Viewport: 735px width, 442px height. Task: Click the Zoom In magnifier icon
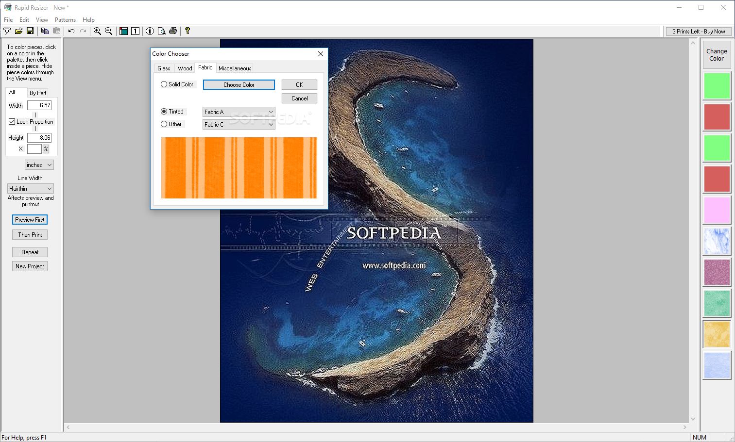[x=97, y=31]
